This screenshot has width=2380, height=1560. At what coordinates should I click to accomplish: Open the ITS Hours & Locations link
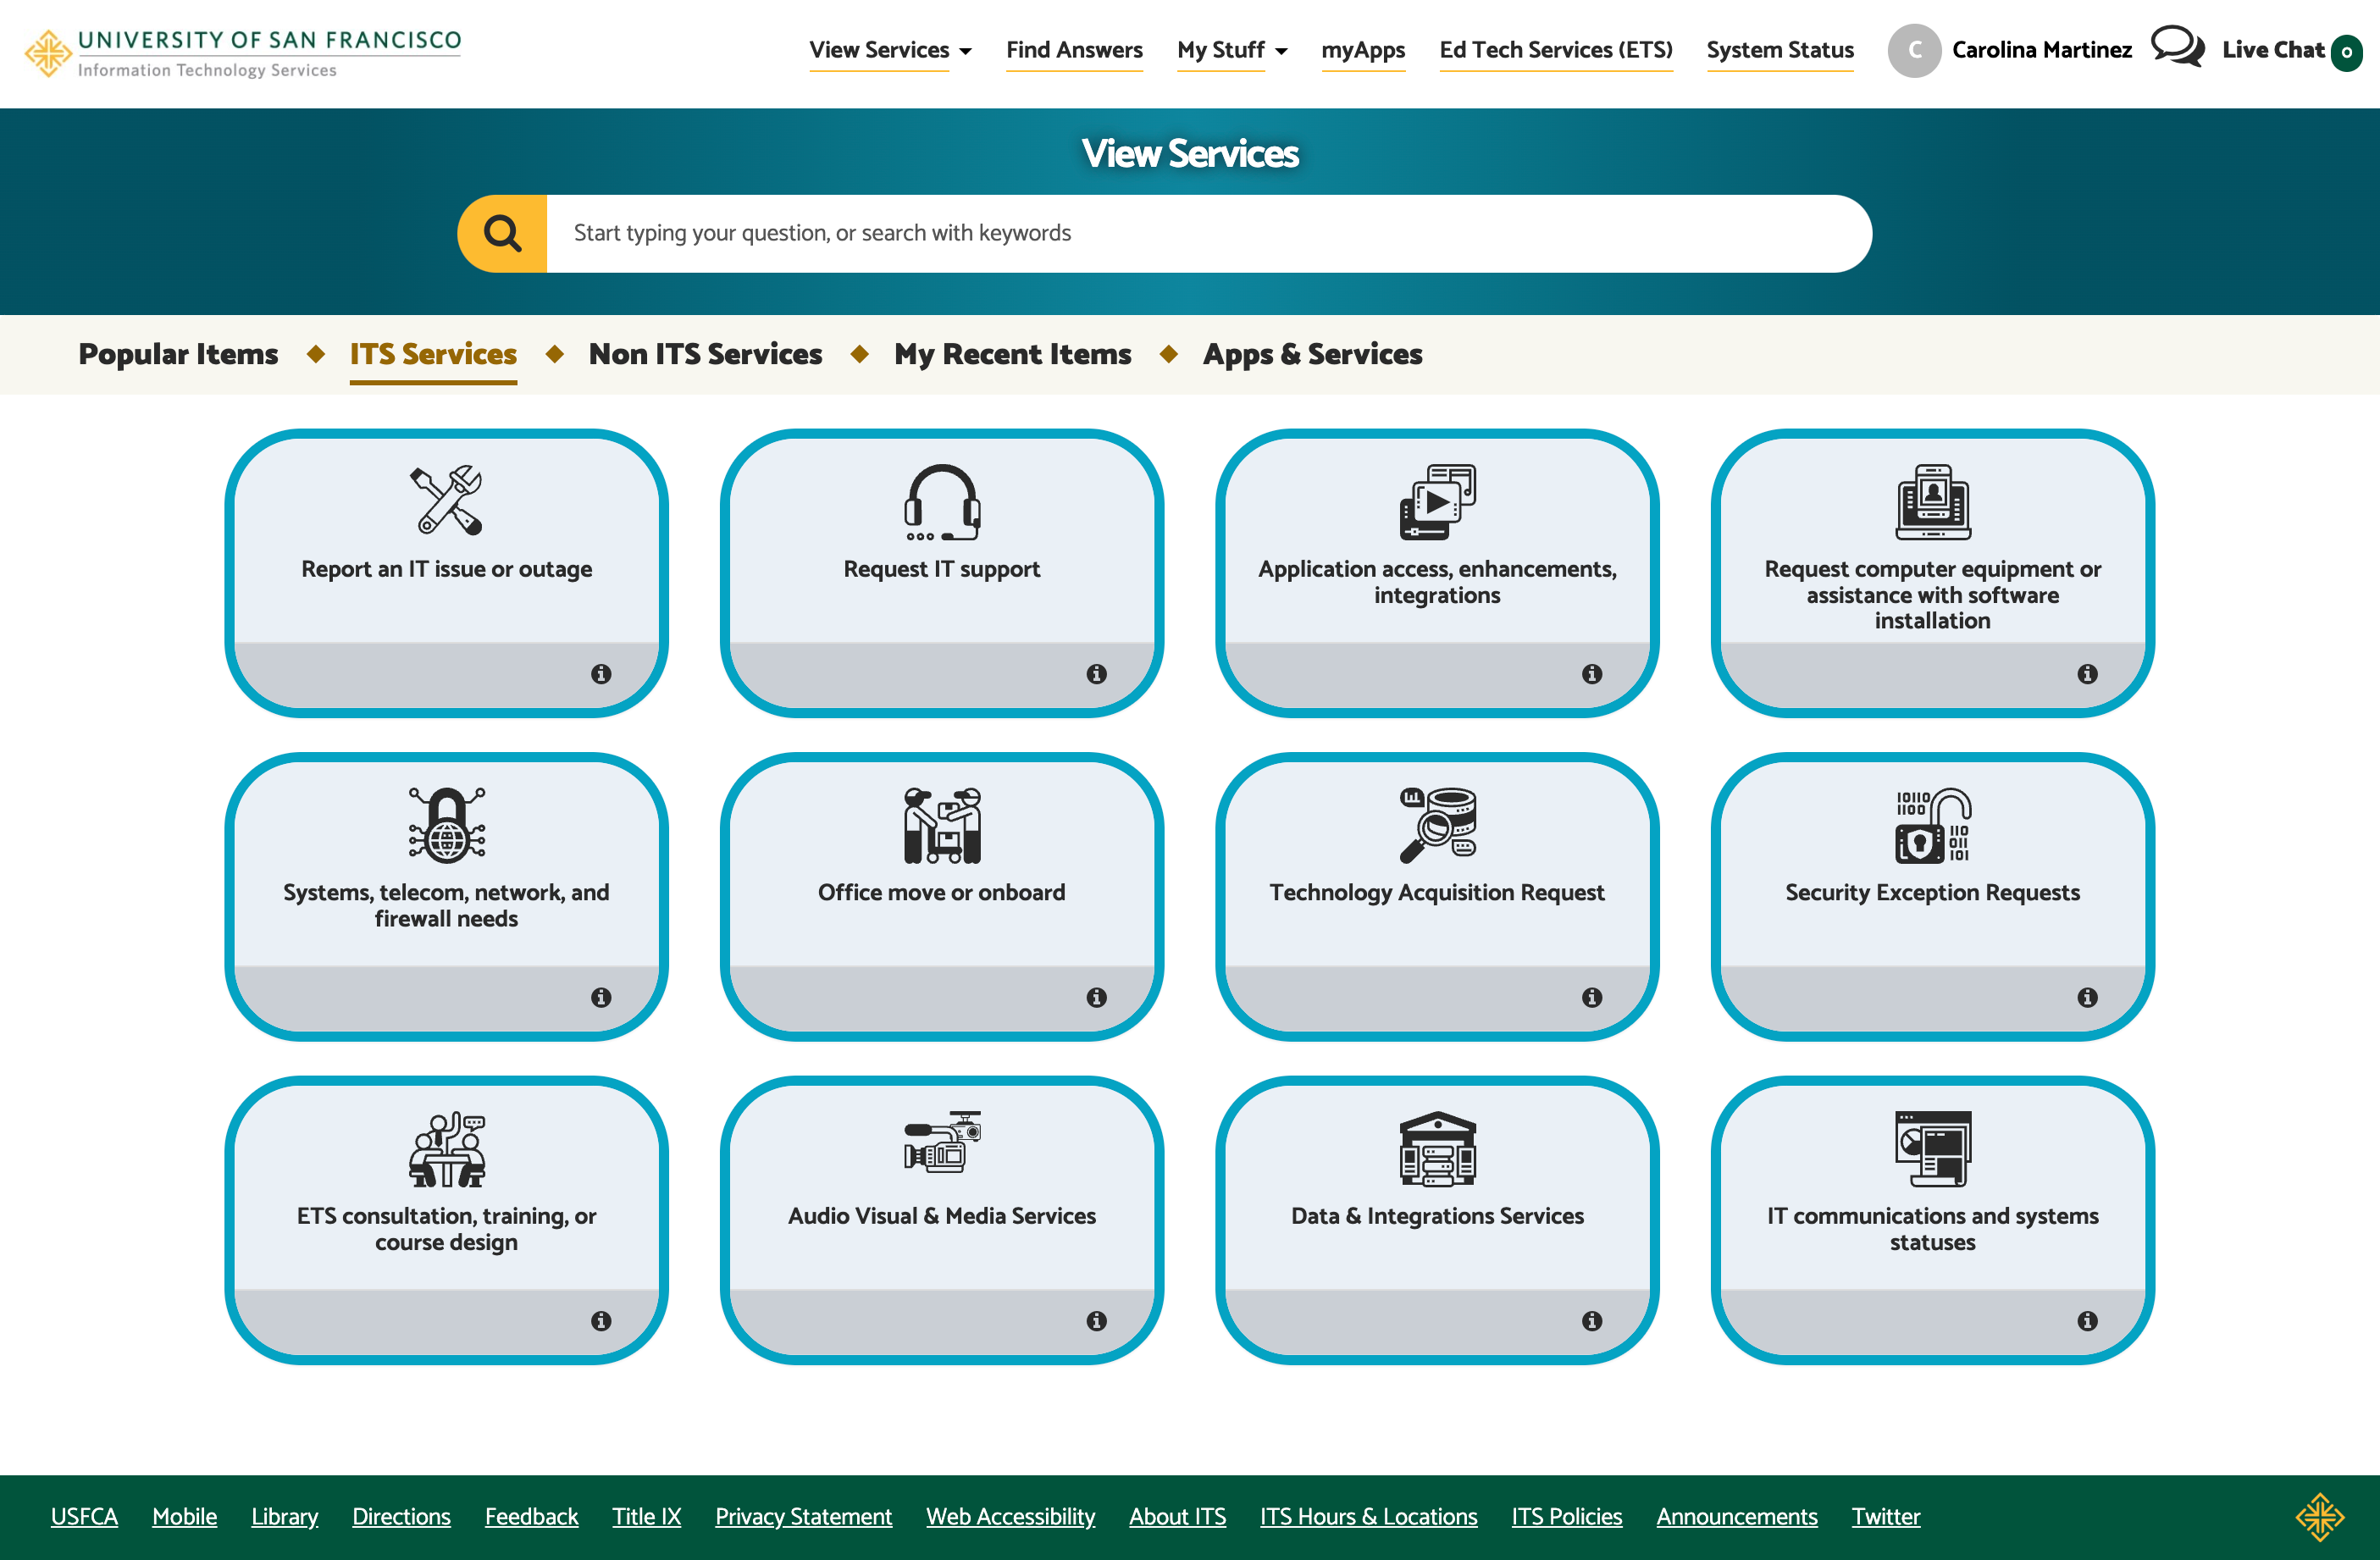coord(1368,1516)
